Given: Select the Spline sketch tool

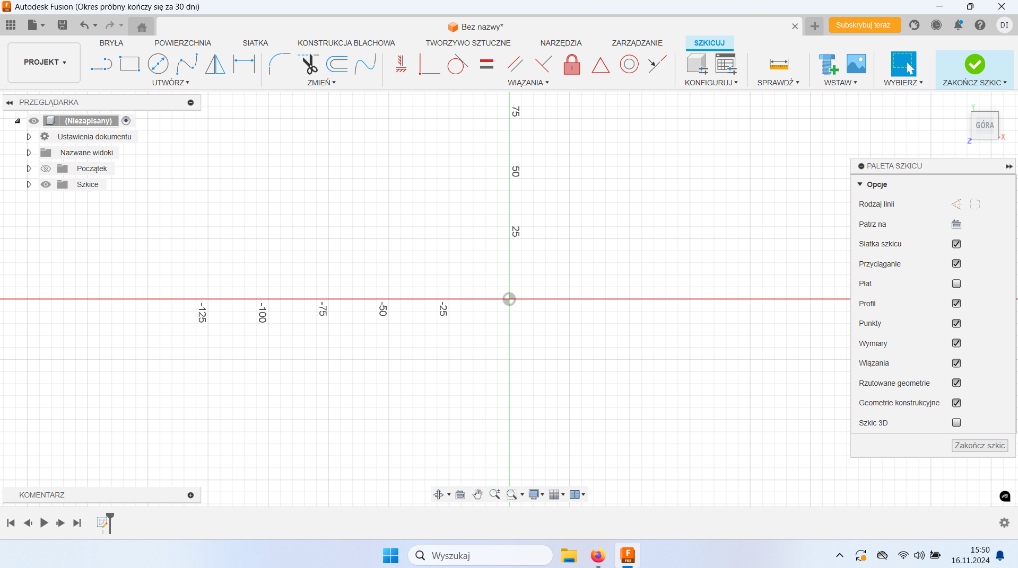Looking at the screenshot, I should tap(187, 64).
